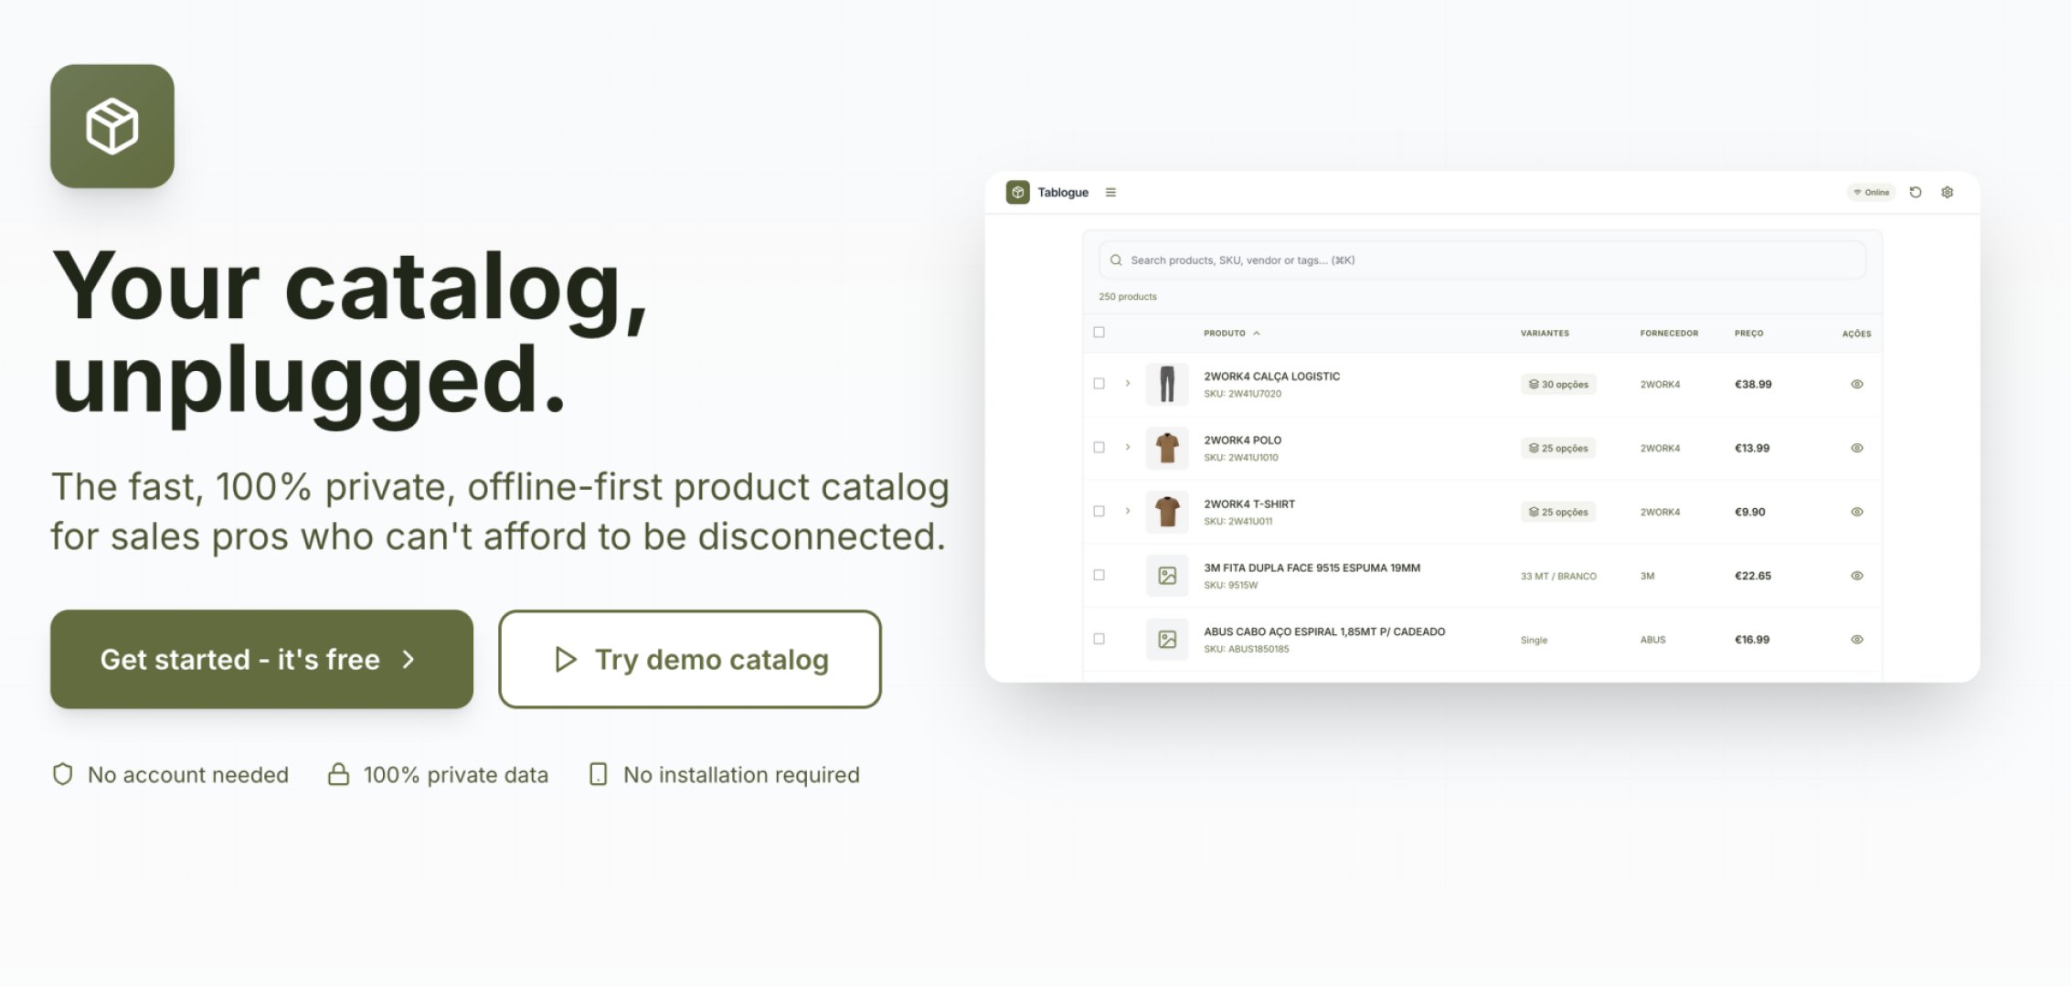
Task: Select the 3M FITA DUPLA FACE row checkbox
Action: 1099,576
